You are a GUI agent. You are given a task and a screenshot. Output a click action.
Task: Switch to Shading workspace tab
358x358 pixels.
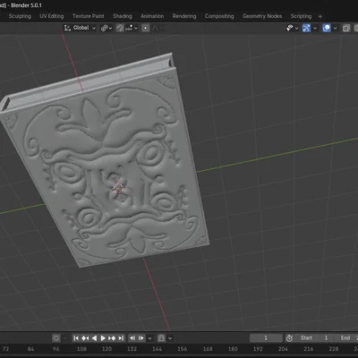pos(123,16)
